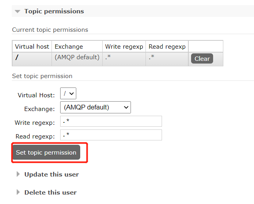Expand the Delete this user section
Image resolution: width=254 pixels, height=204 pixels.
coord(50,193)
